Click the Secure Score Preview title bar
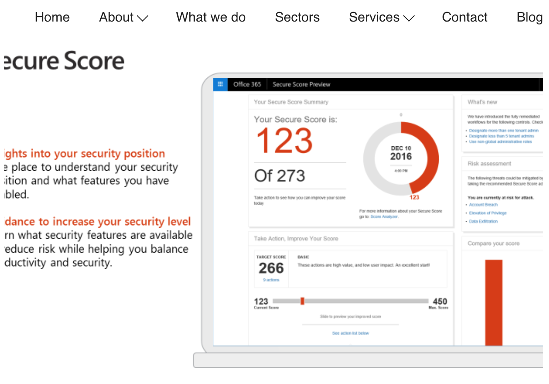 tap(301, 84)
